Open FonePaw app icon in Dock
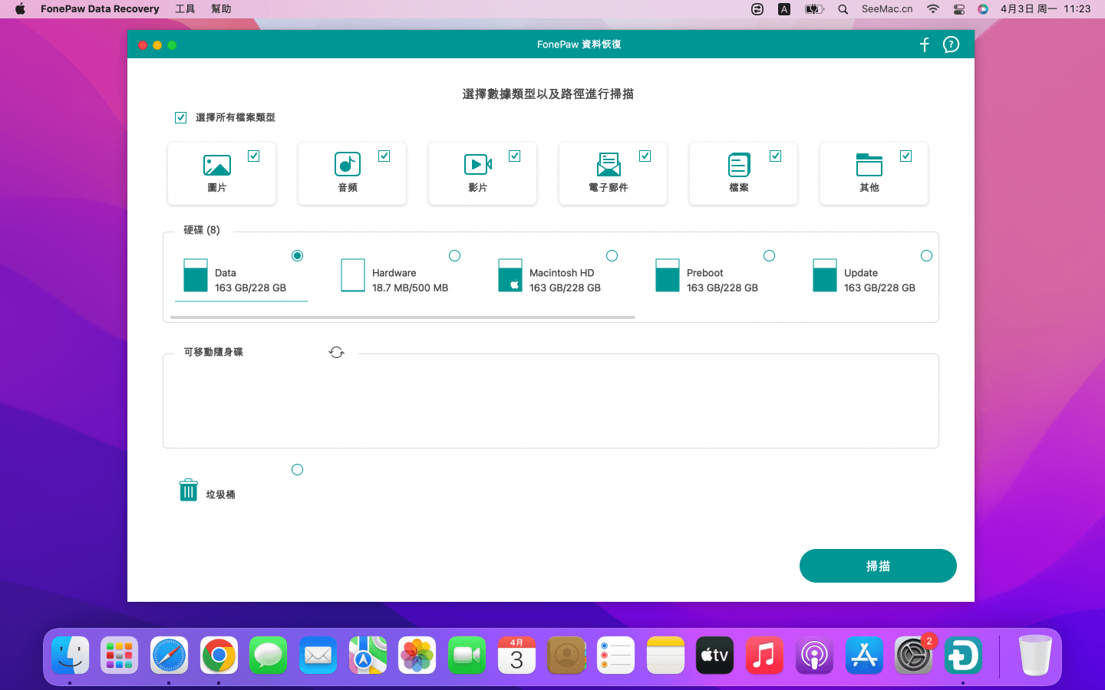This screenshot has height=690, width=1105. (962, 656)
